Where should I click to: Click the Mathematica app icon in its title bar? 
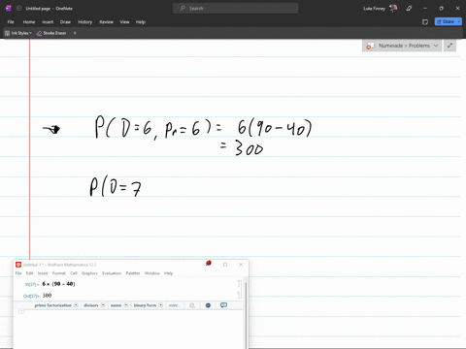point(18,265)
